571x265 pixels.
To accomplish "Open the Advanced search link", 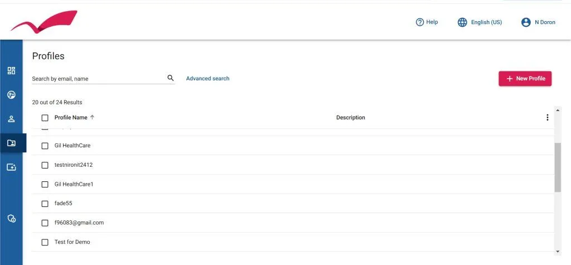I will [x=207, y=79].
